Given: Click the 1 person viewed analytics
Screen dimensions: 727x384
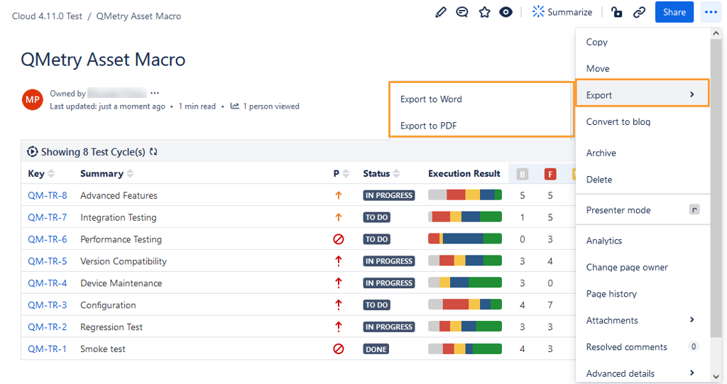Looking at the screenshot, I should (265, 106).
